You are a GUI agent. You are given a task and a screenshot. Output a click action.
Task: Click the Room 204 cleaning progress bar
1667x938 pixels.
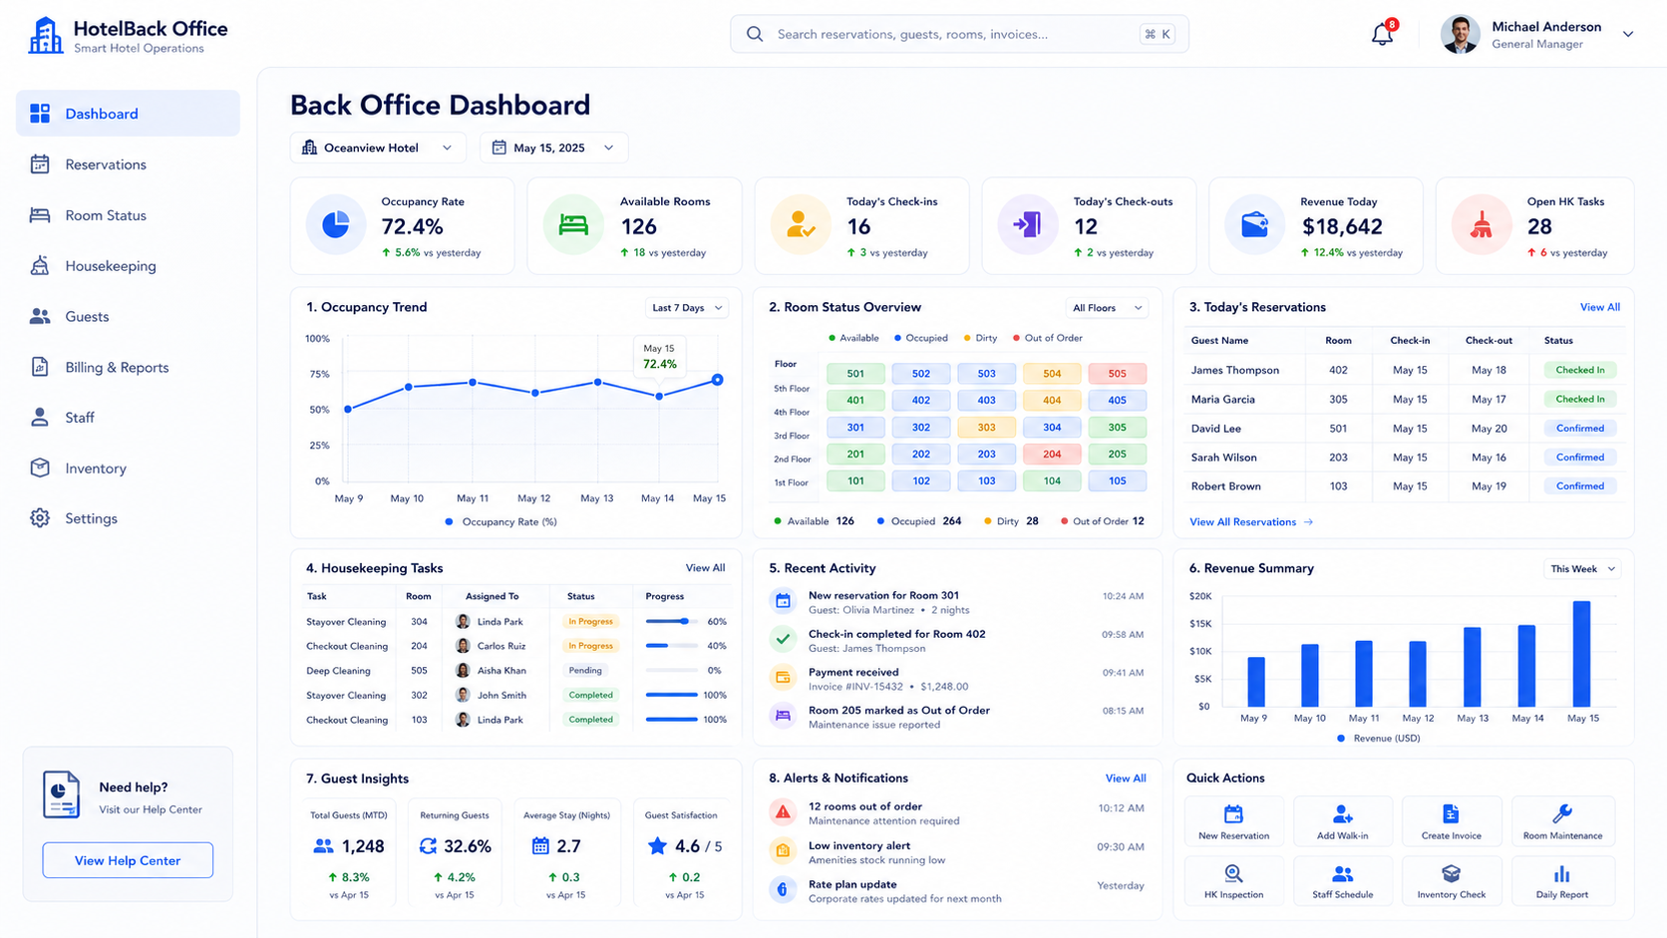coord(671,646)
